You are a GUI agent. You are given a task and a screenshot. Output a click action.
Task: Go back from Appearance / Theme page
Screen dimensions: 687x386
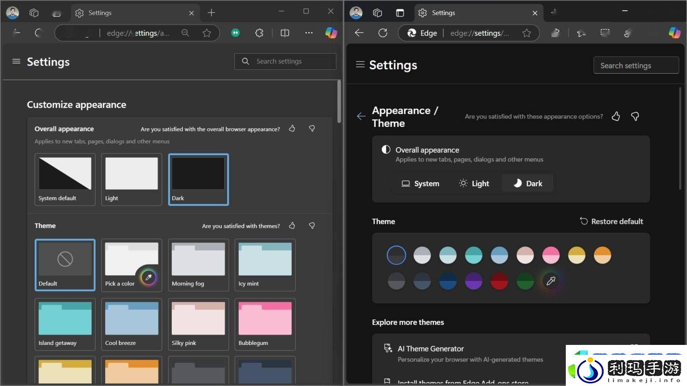361,116
